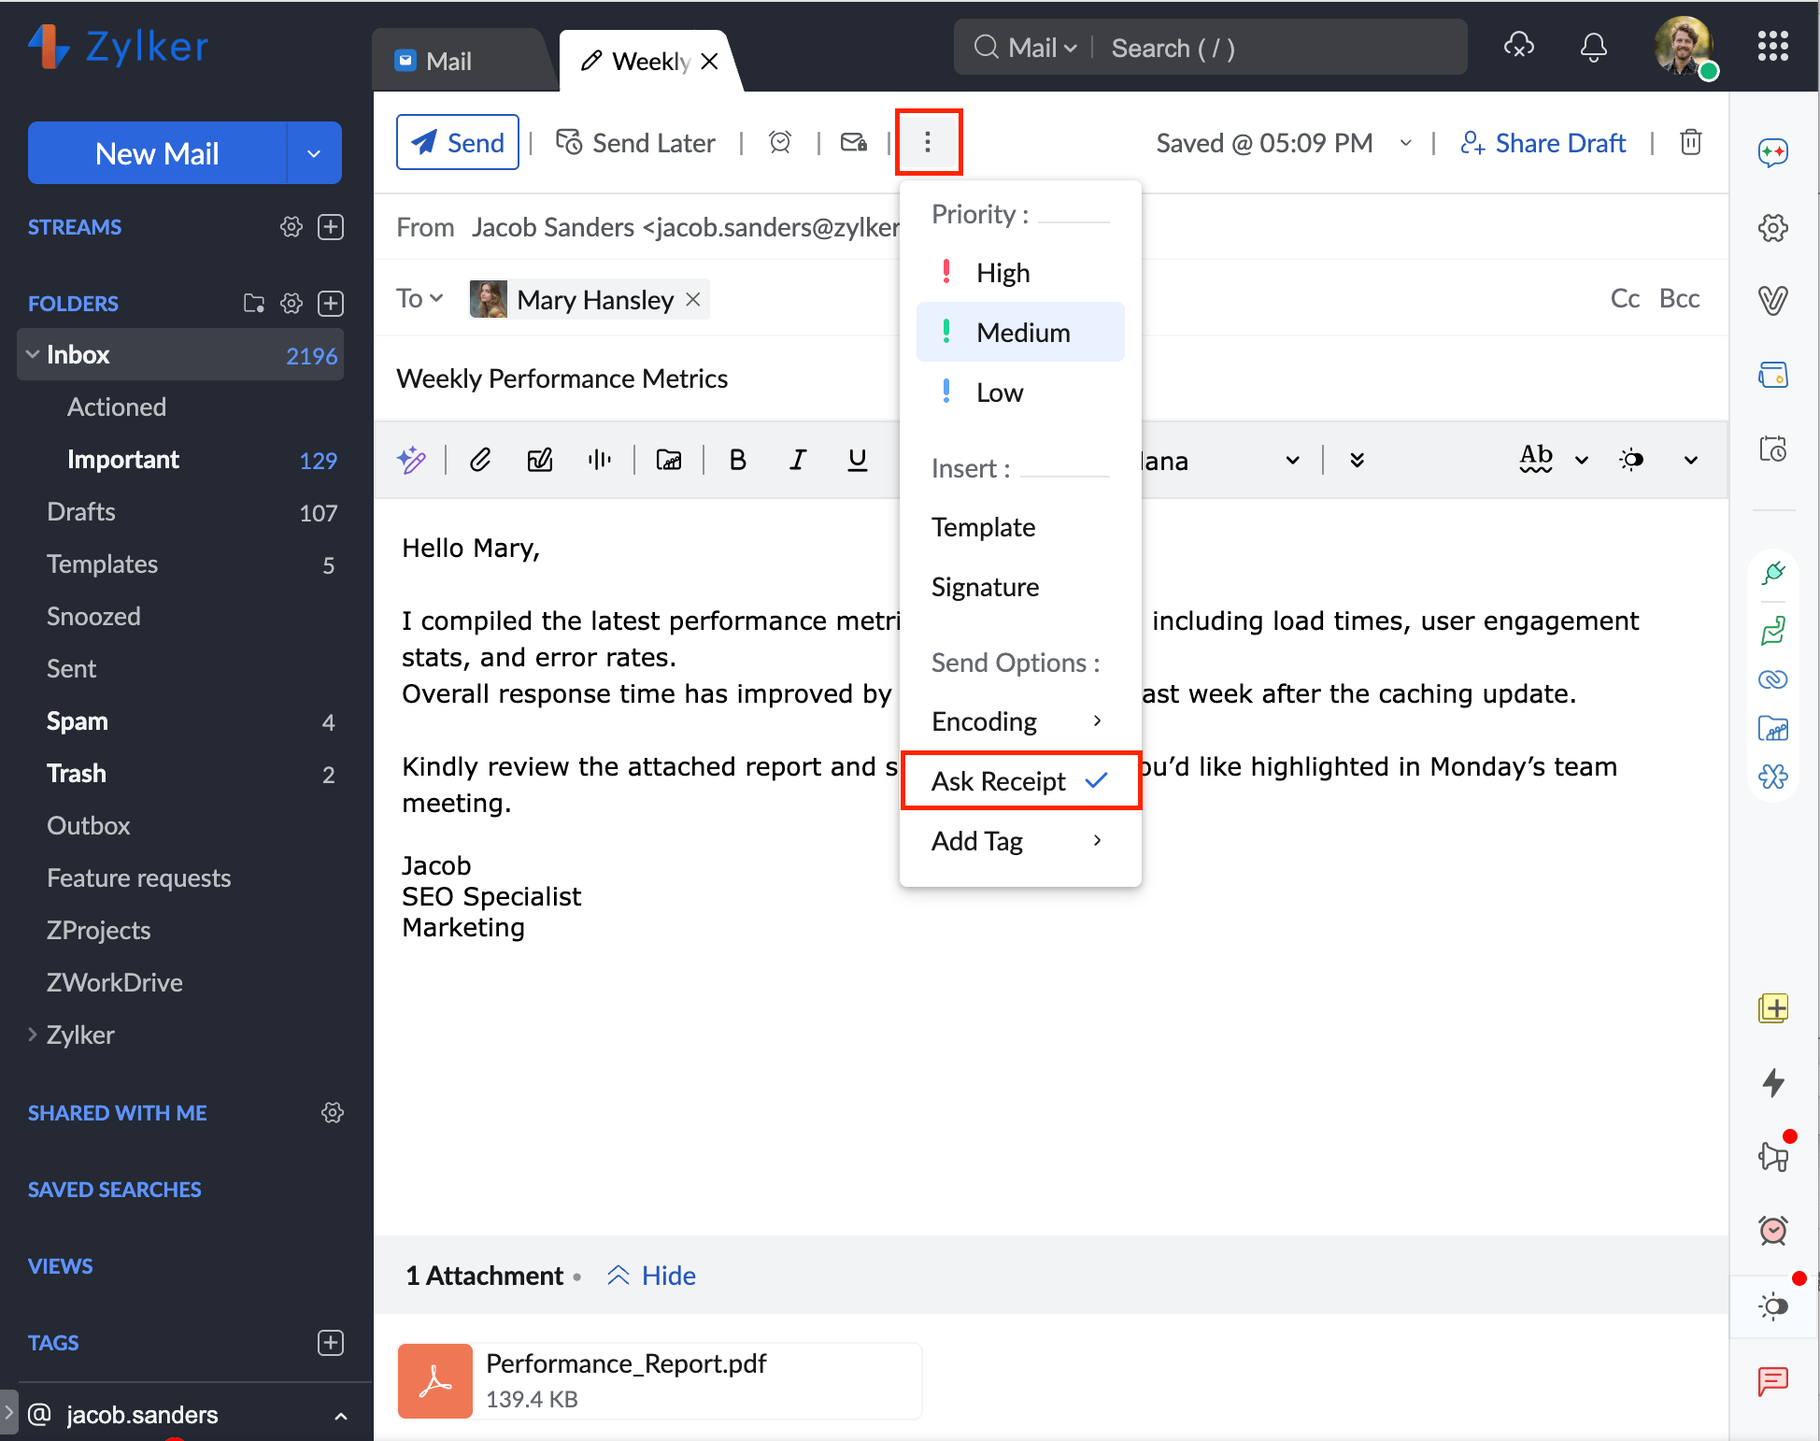Viewport: 1820px width, 1441px height.
Task: Hide the attachment section
Action: pyautogui.click(x=651, y=1276)
